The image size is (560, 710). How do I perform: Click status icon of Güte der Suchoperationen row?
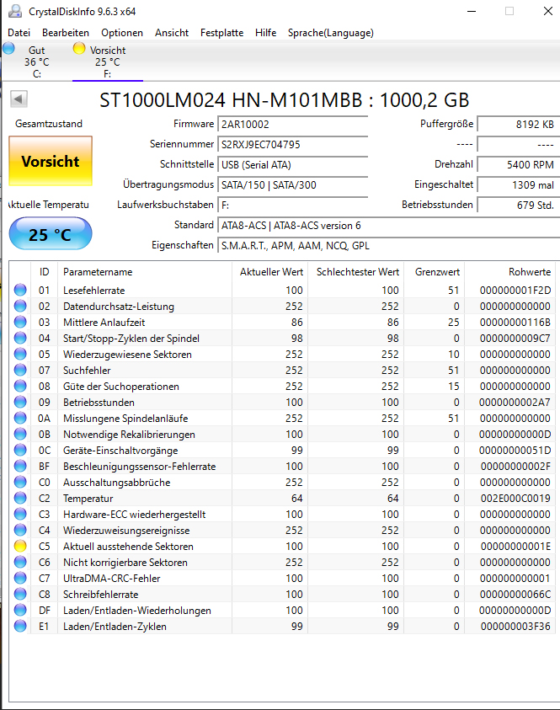(x=20, y=386)
